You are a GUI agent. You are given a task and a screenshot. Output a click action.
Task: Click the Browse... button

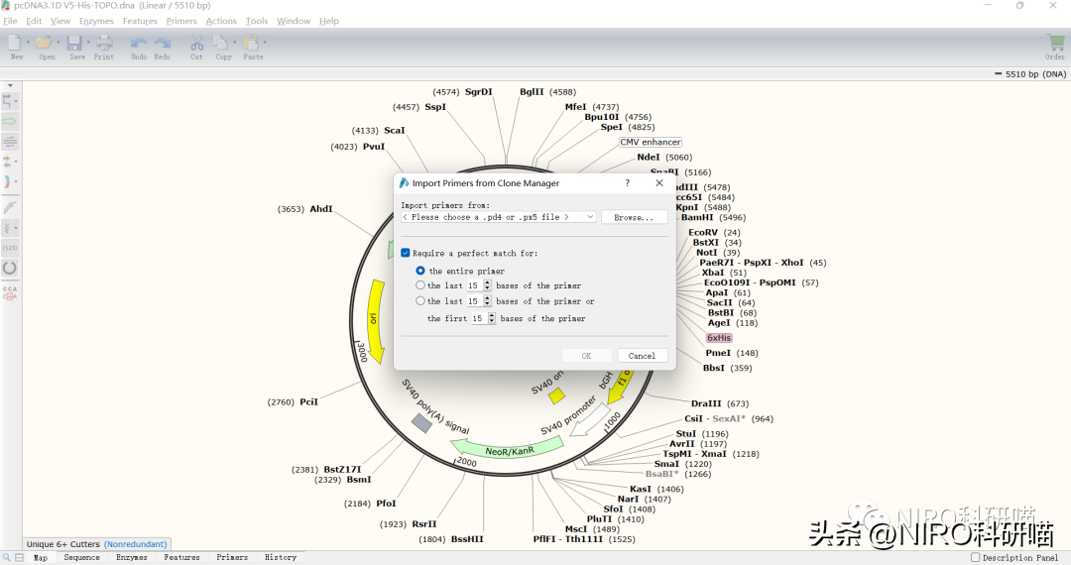click(x=634, y=217)
